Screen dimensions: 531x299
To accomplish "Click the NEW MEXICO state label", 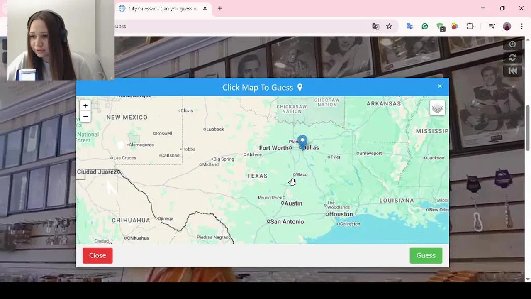I will point(127,118).
